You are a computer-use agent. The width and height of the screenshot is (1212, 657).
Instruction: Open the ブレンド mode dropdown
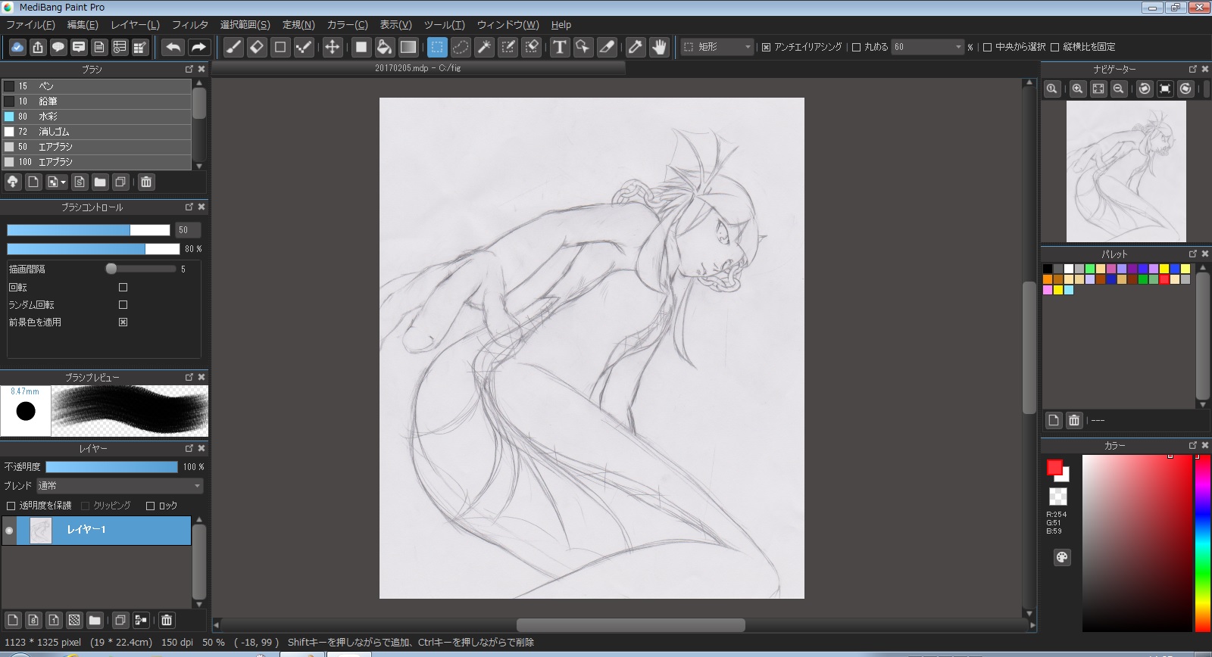[120, 486]
